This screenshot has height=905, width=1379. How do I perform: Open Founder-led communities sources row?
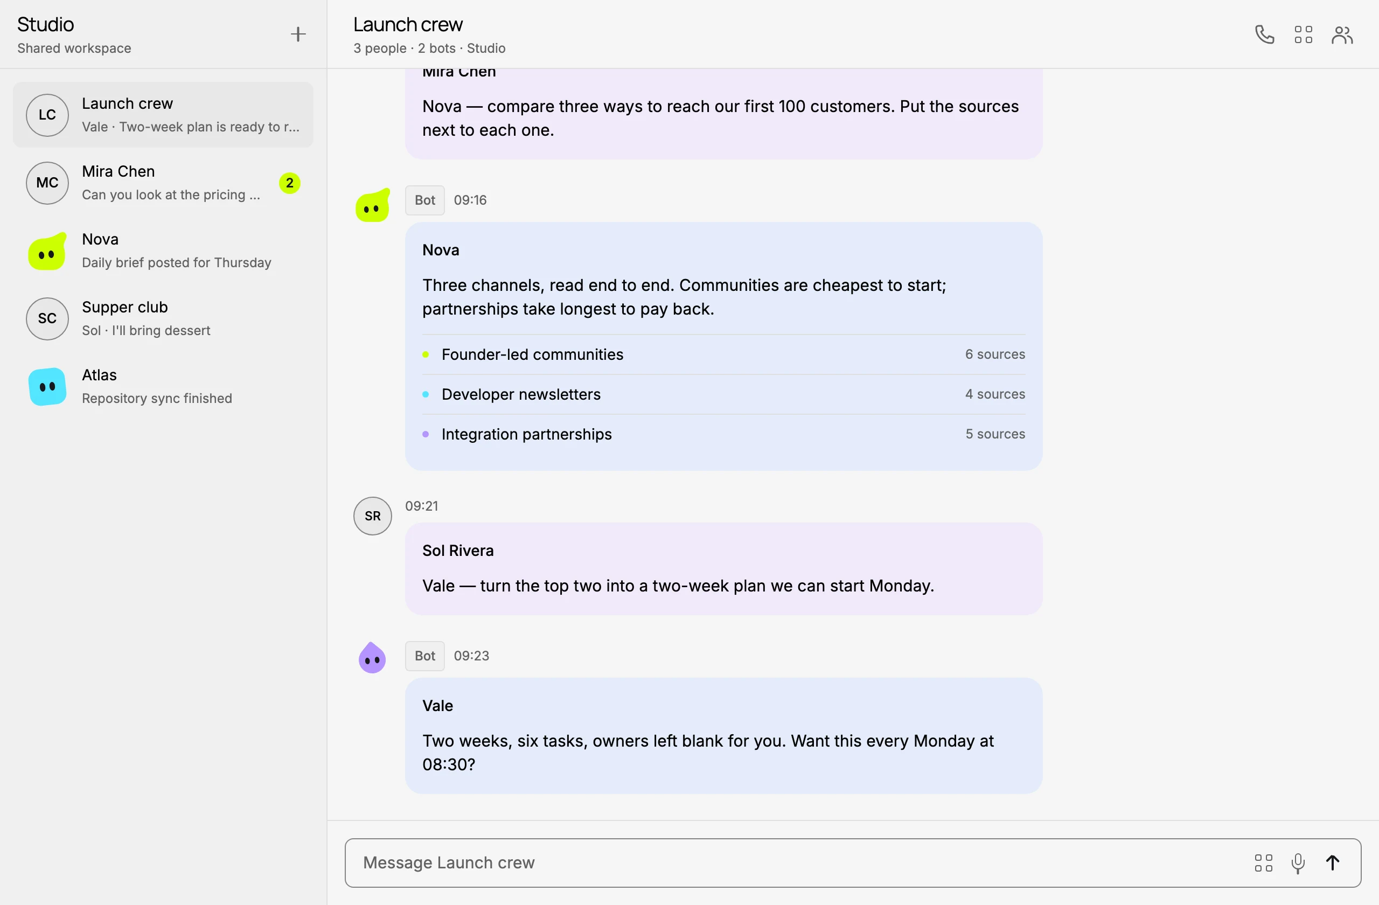[723, 354]
